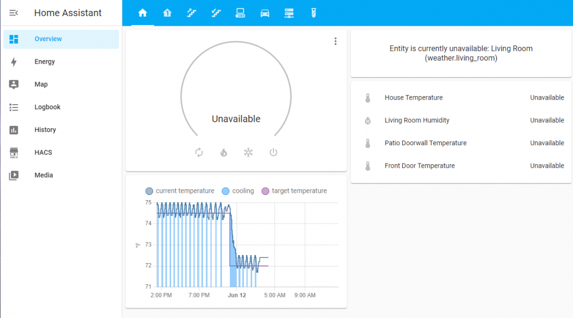Click the Home Assistant title
573x318 pixels.
tap(68, 13)
